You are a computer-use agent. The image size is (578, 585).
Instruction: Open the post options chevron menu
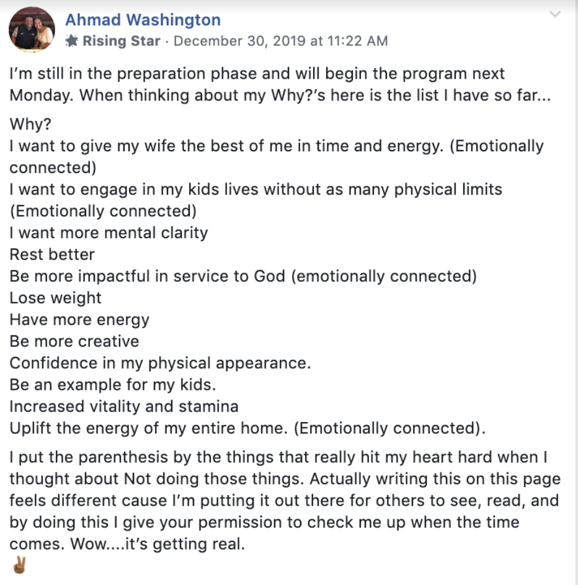[555, 14]
